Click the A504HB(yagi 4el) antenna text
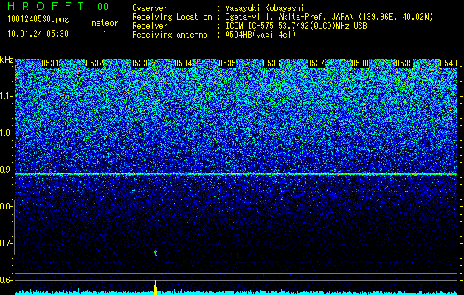The width and height of the screenshot is (464, 295). click(260, 35)
